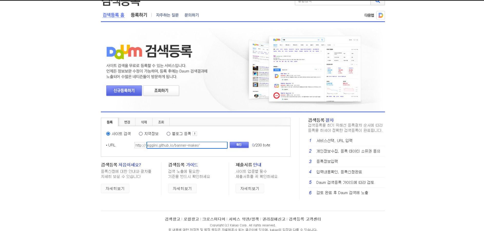Click the 검색등록 처음이세요? heading
Screen dimensions: 484x231
click(x=121, y=165)
